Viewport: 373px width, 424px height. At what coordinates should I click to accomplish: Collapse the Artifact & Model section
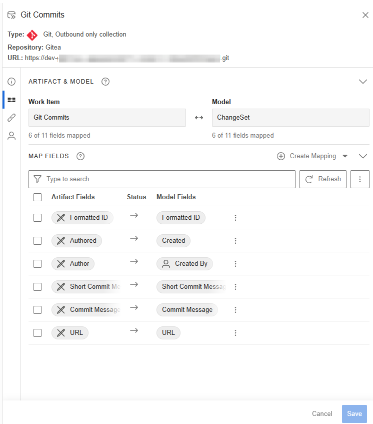pyautogui.click(x=362, y=82)
